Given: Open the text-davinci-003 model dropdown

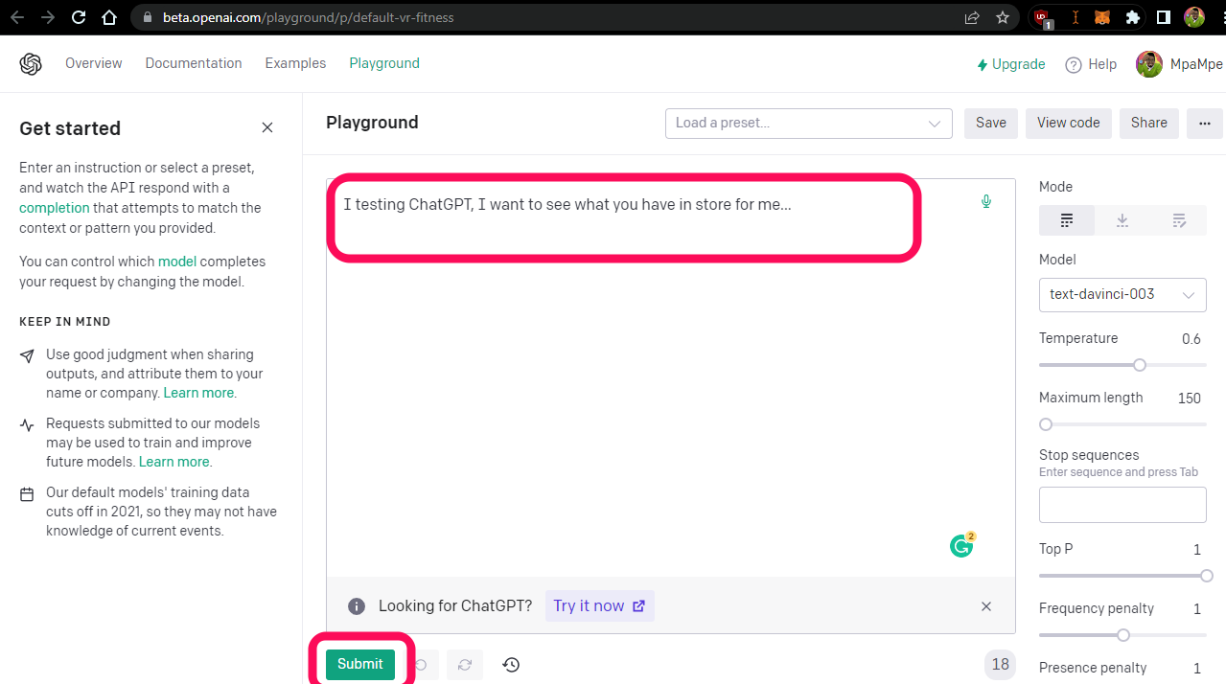Looking at the screenshot, I should point(1122,294).
